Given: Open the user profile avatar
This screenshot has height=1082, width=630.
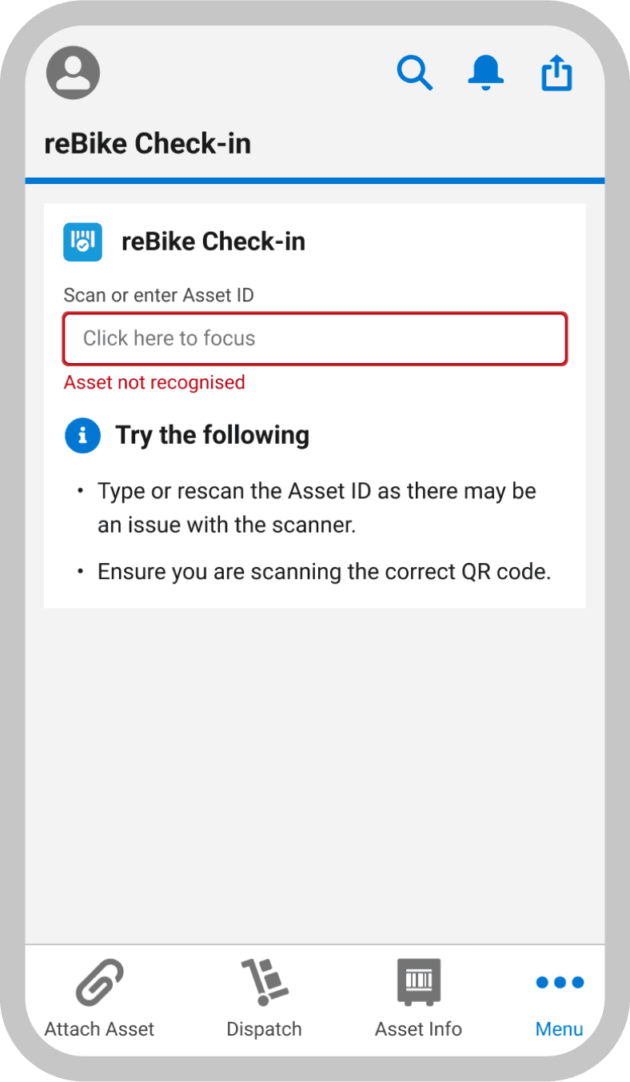Looking at the screenshot, I should 73,72.
